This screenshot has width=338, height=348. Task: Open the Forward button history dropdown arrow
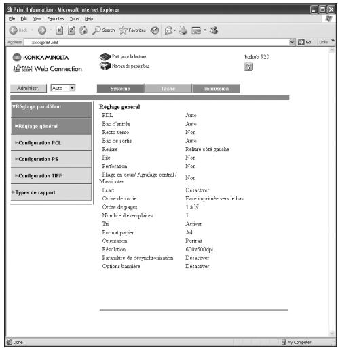pyautogui.click(x=51, y=30)
